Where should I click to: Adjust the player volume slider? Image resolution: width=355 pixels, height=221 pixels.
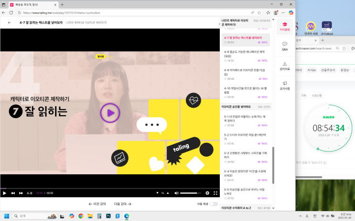pyautogui.click(x=191, y=193)
